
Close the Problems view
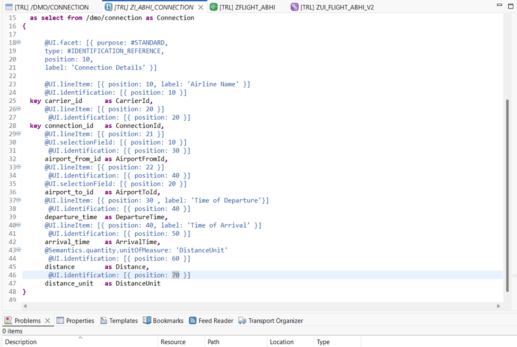[47, 321]
